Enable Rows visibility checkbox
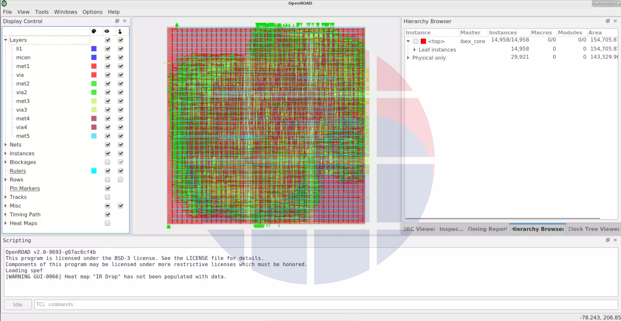Screen dimensions: 621x321 click(x=108, y=180)
